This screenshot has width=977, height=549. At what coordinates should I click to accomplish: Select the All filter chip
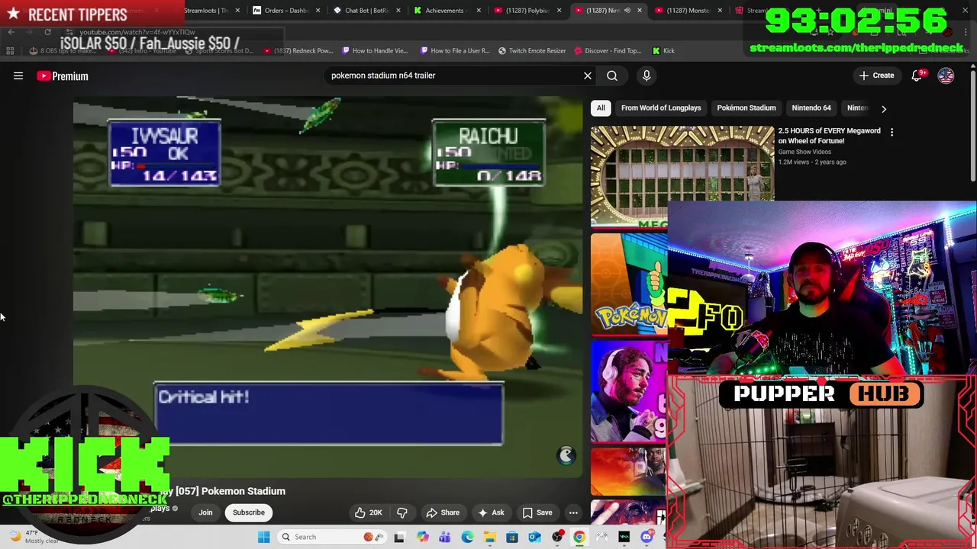pyautogui.click(x=601, y=108)
